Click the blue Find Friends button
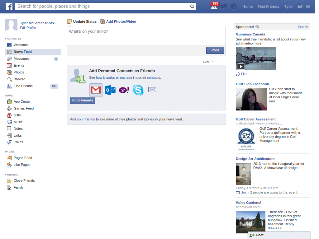 [x=83, y=101]
